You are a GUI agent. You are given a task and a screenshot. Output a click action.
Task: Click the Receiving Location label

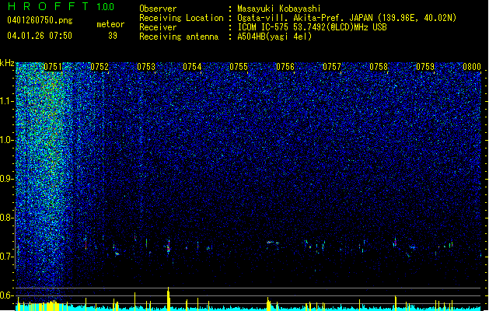181,18
